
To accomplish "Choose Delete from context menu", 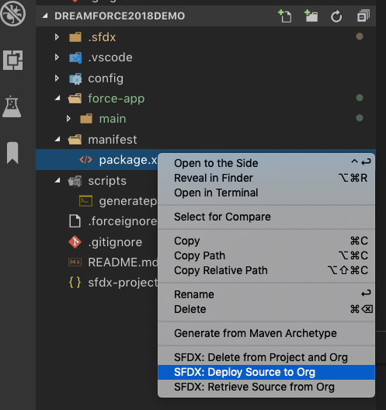I will [x=266, y=309].
